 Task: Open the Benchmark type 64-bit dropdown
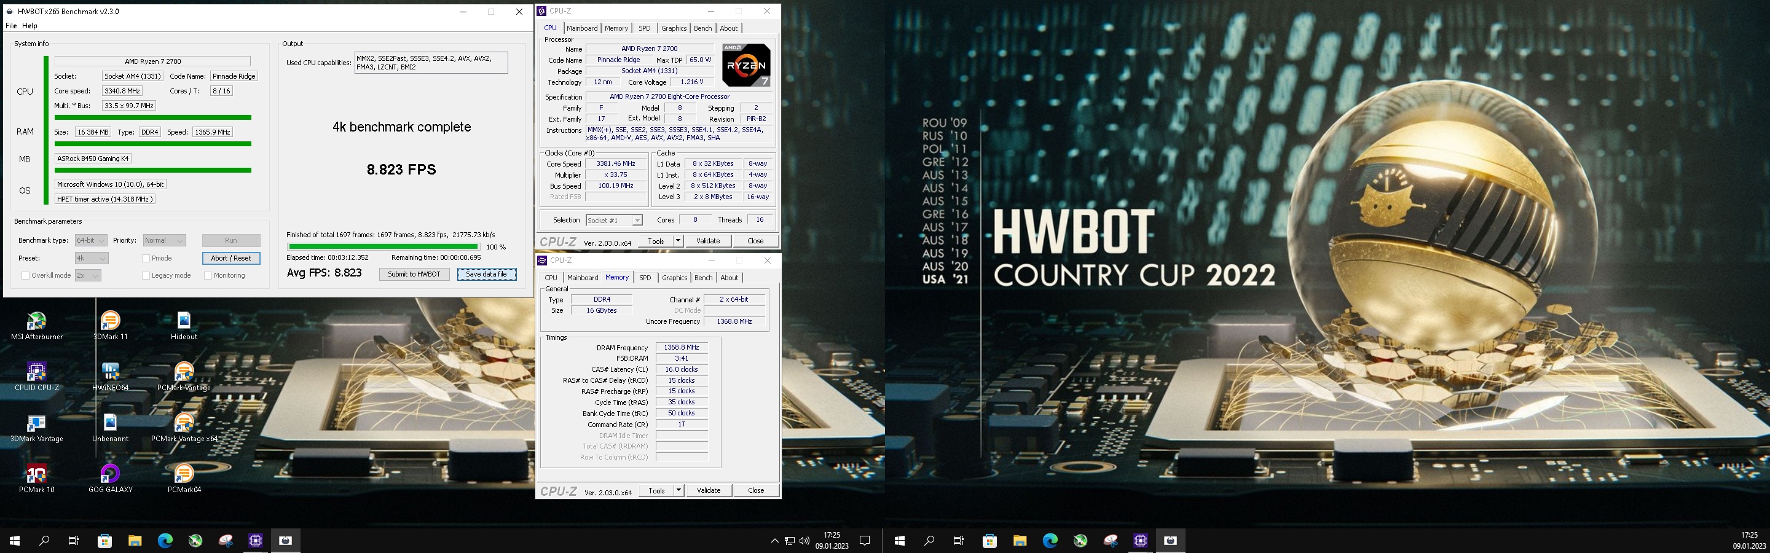(x=91, y=240)
